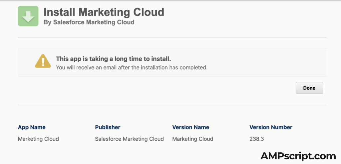Click the Publisher column label
341x164 pixels.
pos(108,127)
